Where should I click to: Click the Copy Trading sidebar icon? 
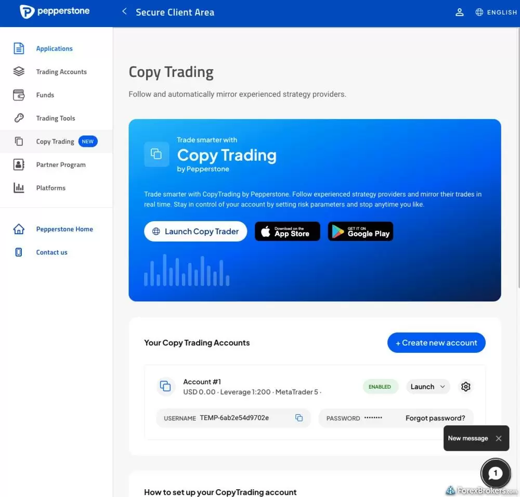pos(19,141)
